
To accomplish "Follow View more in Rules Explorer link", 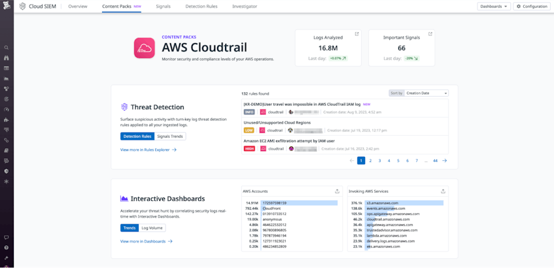I will [148, 150].
